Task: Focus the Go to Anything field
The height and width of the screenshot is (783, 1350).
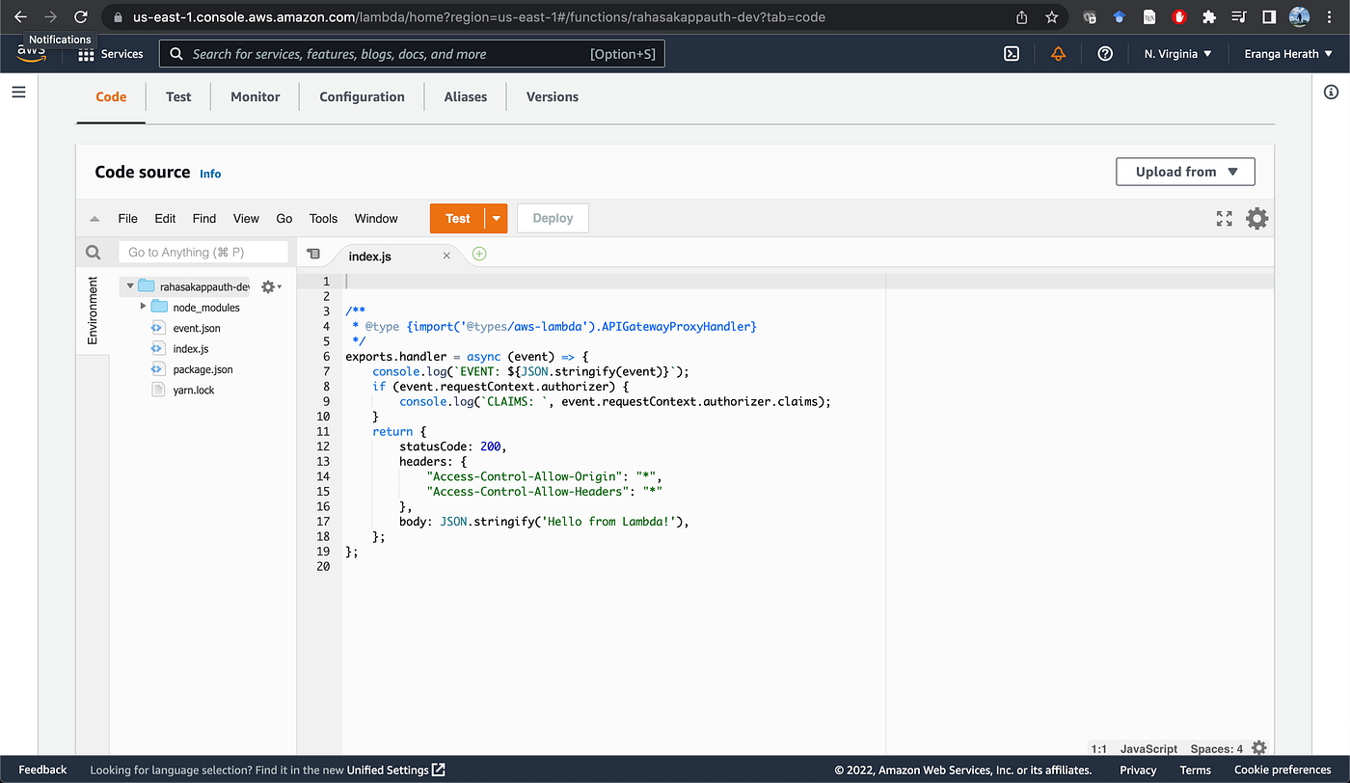Action: point(203,253)
